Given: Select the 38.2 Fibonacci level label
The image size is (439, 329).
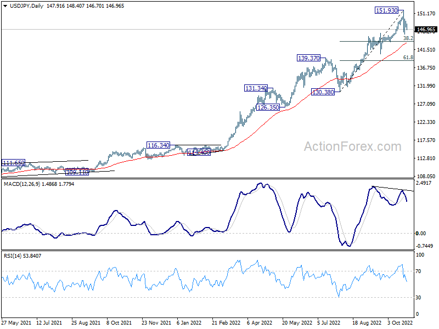Looking at the screenshot, I should 408,38.
